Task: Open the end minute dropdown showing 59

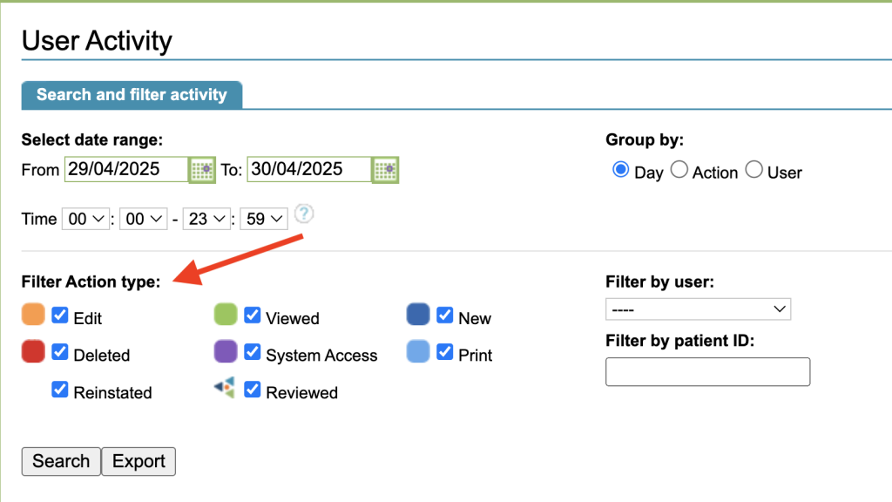Action: [264, 220]
